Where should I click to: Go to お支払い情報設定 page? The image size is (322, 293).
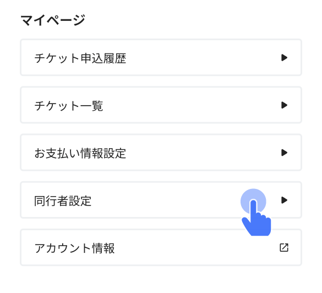[x=161, y=153]
